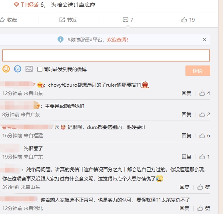
Task: Click the thumbs-up icon beside 19
Action: [x=184, y=20]
